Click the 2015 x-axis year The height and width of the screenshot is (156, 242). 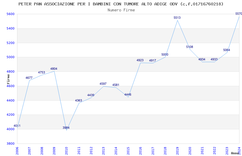click(128, 151)
